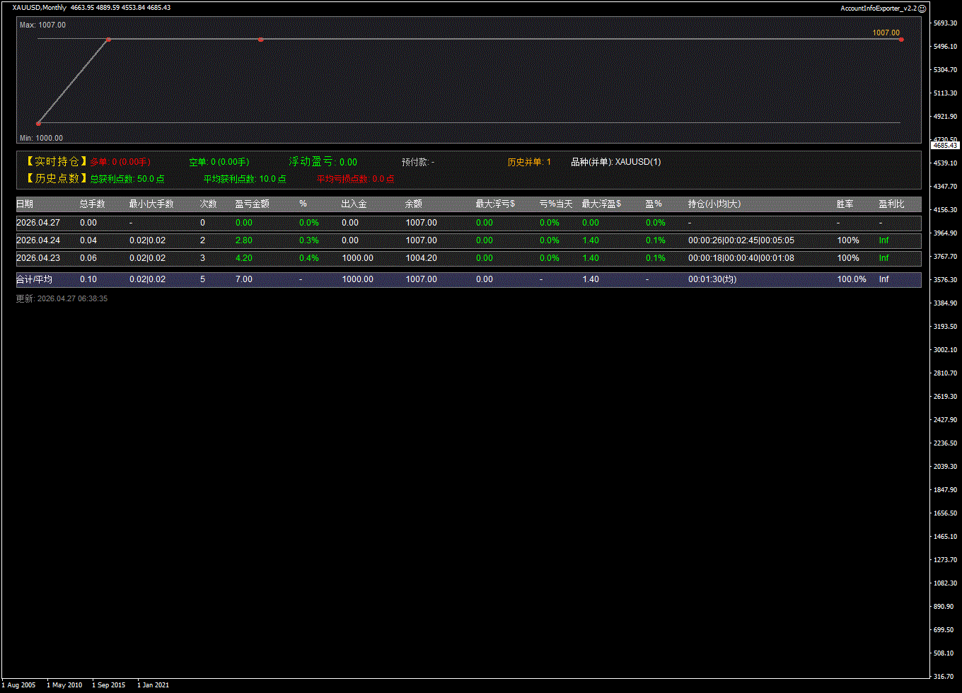Click the 日期 column header
The image size is (962, 693).
pos(25,204)
